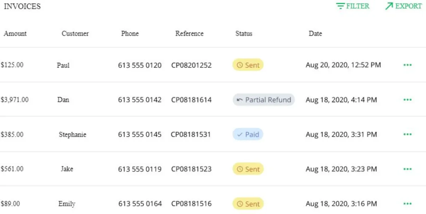Screen dimensions: 426x214
Task: Click Partial Refund status badge for Dan
Action: [x=264, y=100]
